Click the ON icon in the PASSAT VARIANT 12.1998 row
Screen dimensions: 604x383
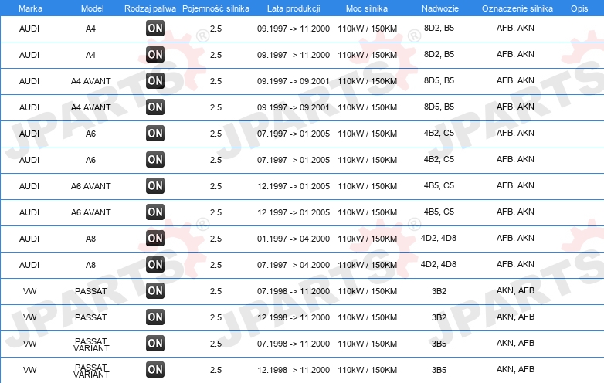point(155,370)
